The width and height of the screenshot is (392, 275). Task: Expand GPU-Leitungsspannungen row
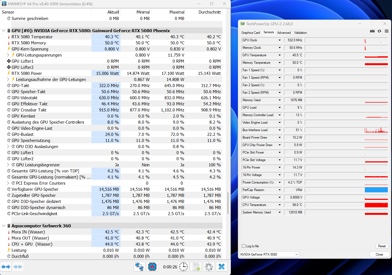pyautogui.click(x=8, y=55)
